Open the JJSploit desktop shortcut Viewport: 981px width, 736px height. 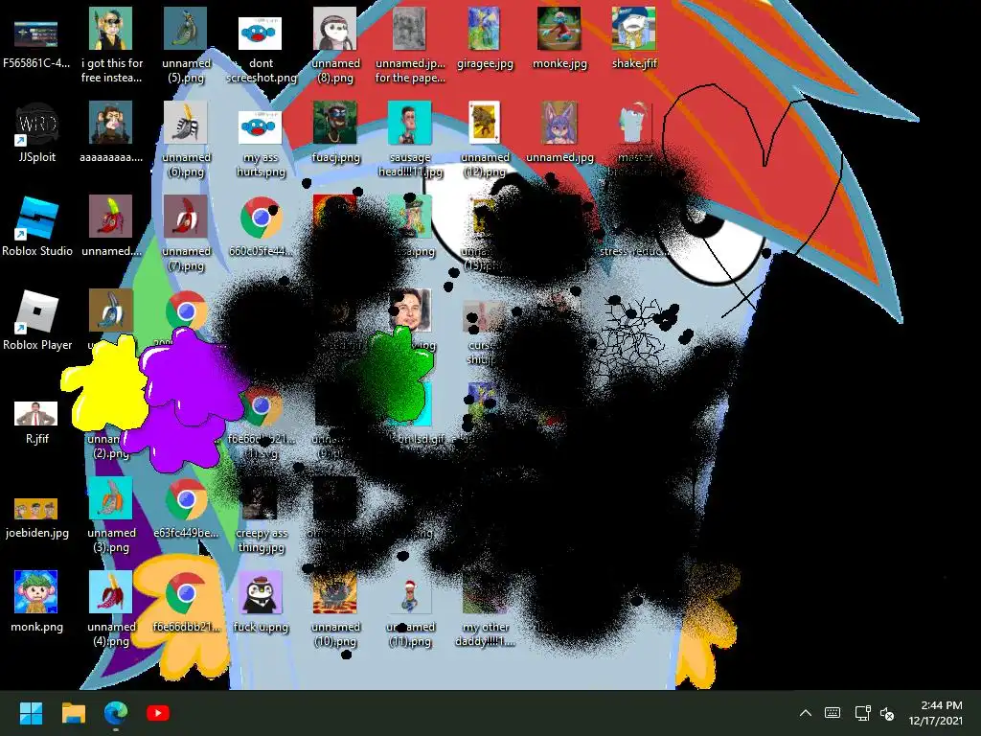pyautogui.click(x=36, y=132)
